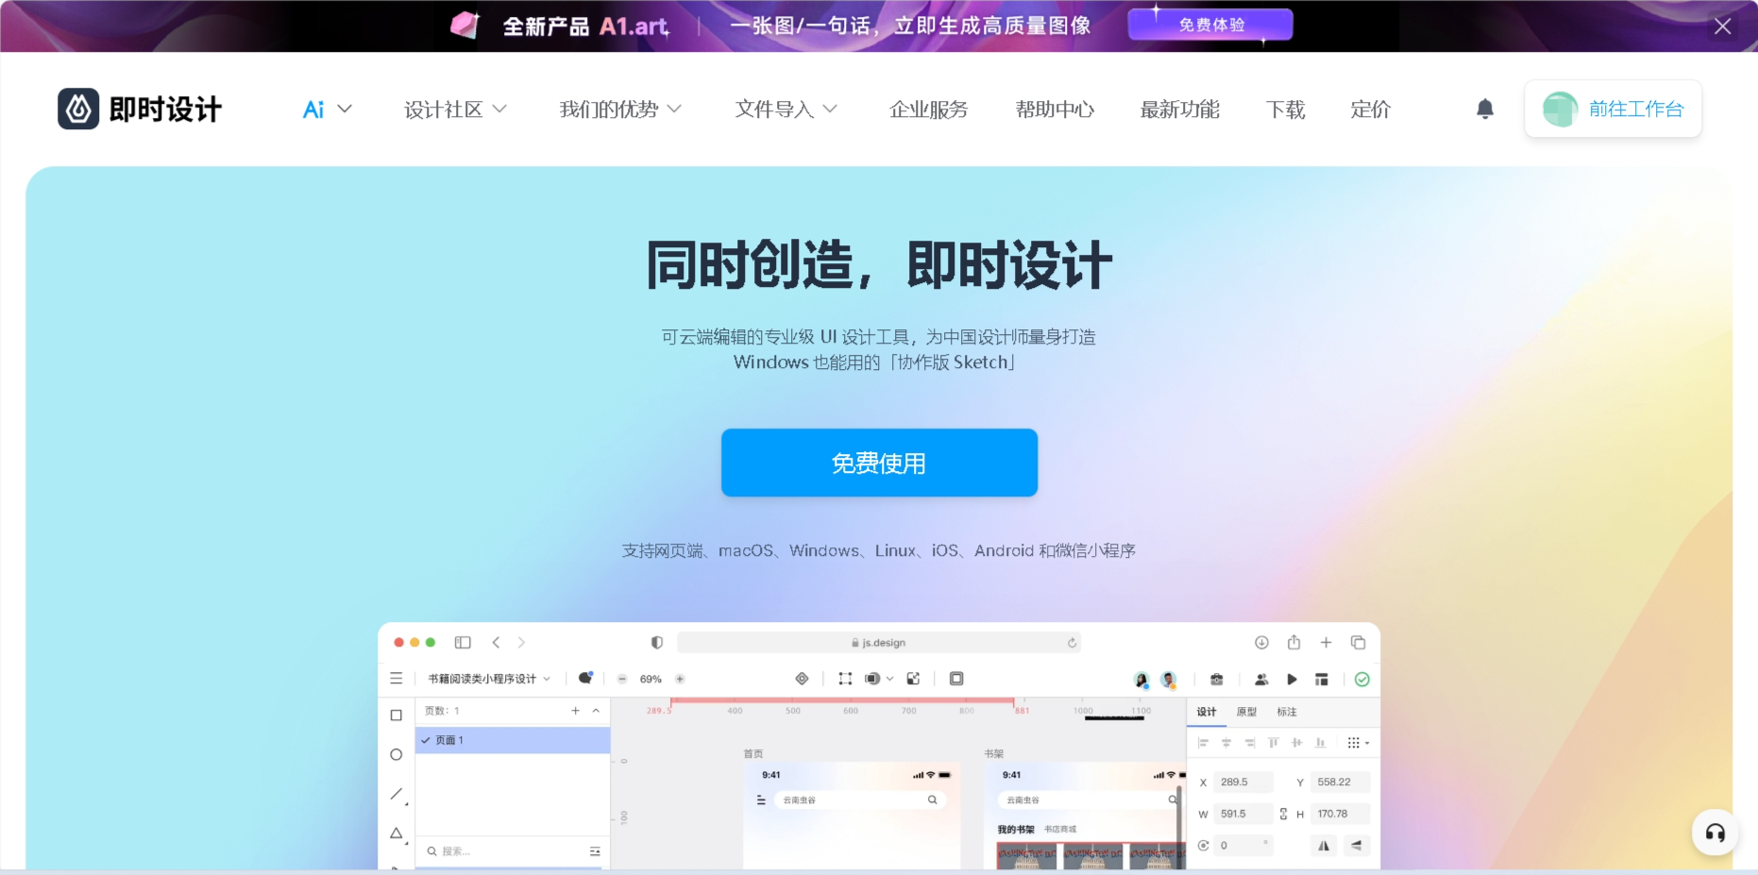Image resolution: width=1758 pixels, height=875 pixels.
Task: Toggle the lock aspect ratio link icon
Action: [x=1283, y=814]
